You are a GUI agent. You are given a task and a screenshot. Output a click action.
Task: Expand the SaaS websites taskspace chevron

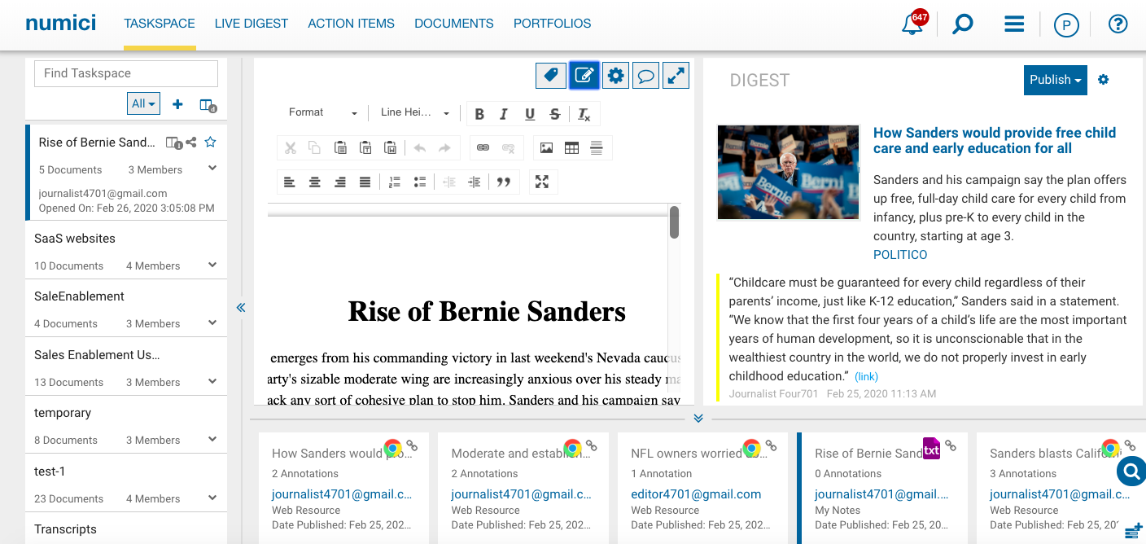pyautogui.click(x=212, y=265)
